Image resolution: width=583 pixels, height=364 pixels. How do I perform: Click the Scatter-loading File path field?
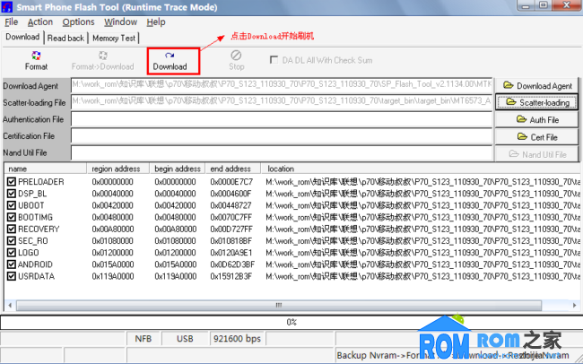click(282, 102)
